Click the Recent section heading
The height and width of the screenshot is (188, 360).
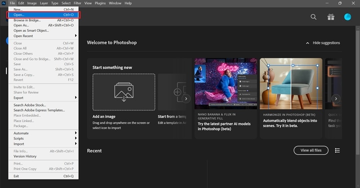(x=94, y=151)
